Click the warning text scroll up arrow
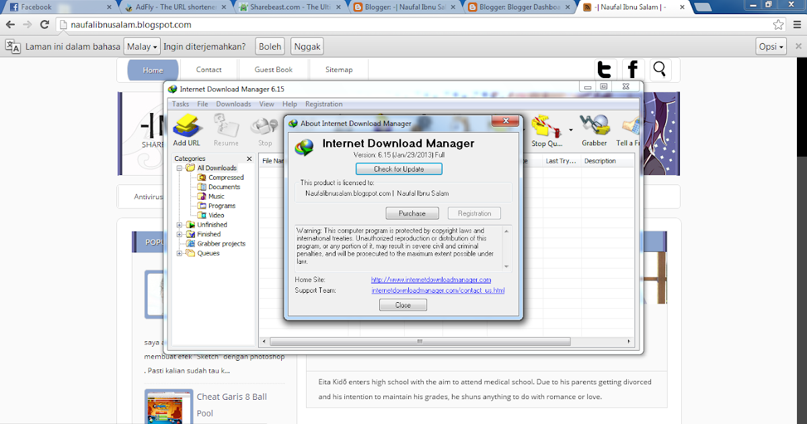The width and height of the screenshot is (807, 424). click(507, 231)
